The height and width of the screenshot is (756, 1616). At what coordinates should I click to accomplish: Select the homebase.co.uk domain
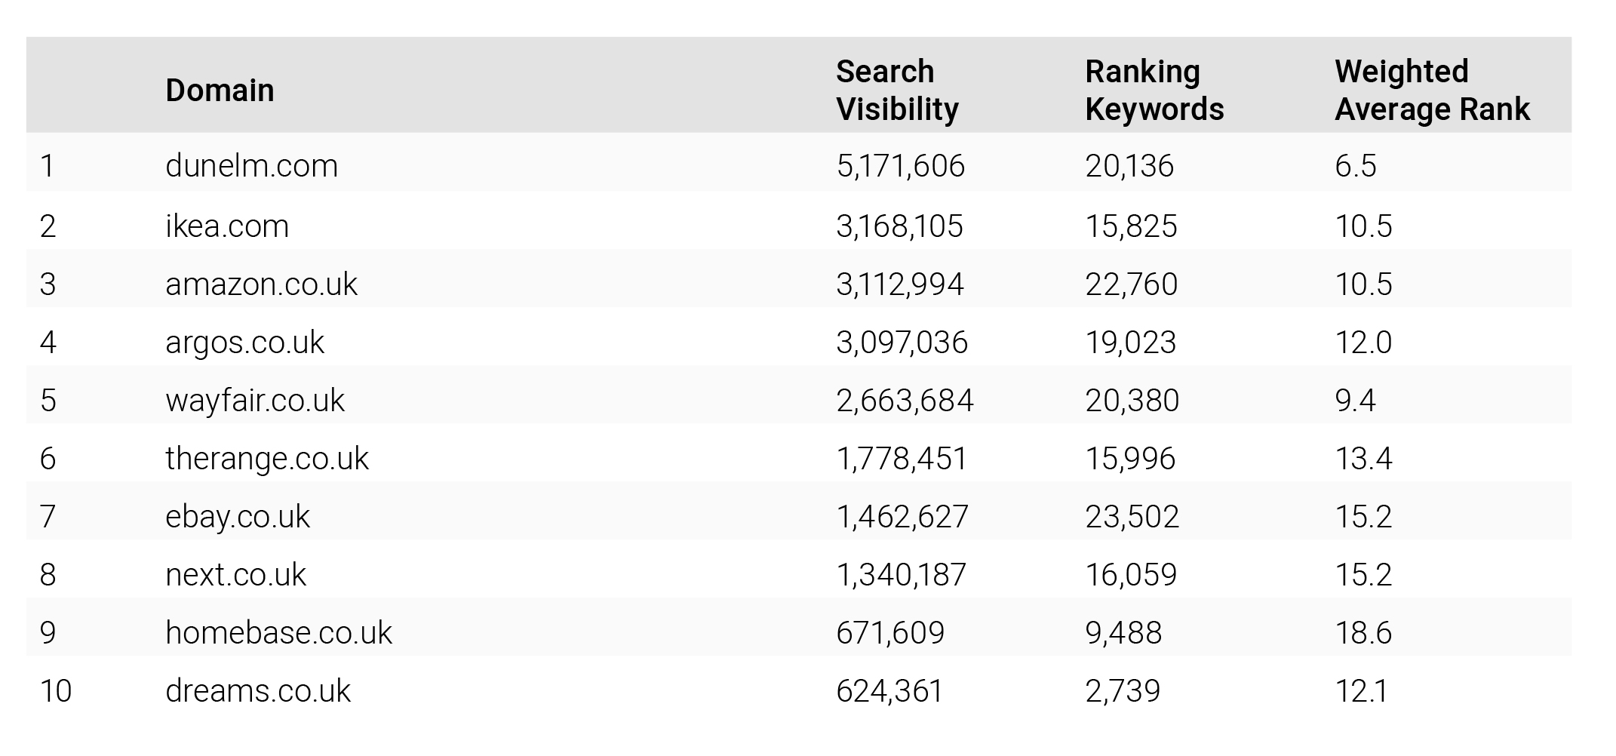tap(278, 632)
